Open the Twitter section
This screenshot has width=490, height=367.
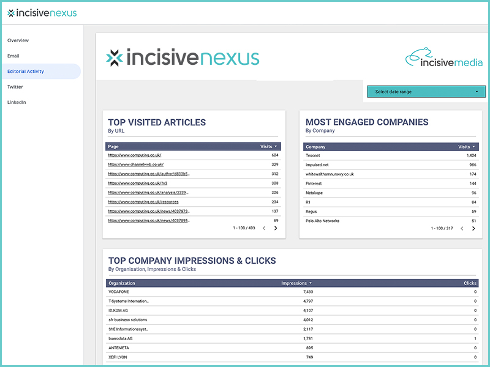click(15, 87)
